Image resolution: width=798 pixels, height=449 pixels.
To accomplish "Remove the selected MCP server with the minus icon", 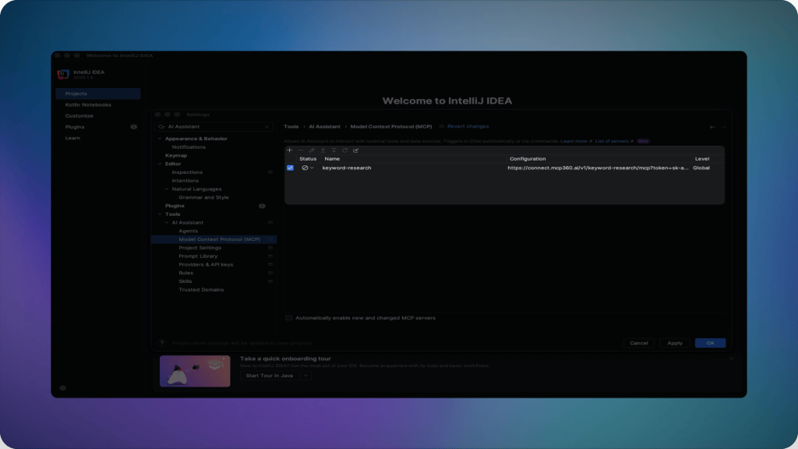I will tap(300, 150).
